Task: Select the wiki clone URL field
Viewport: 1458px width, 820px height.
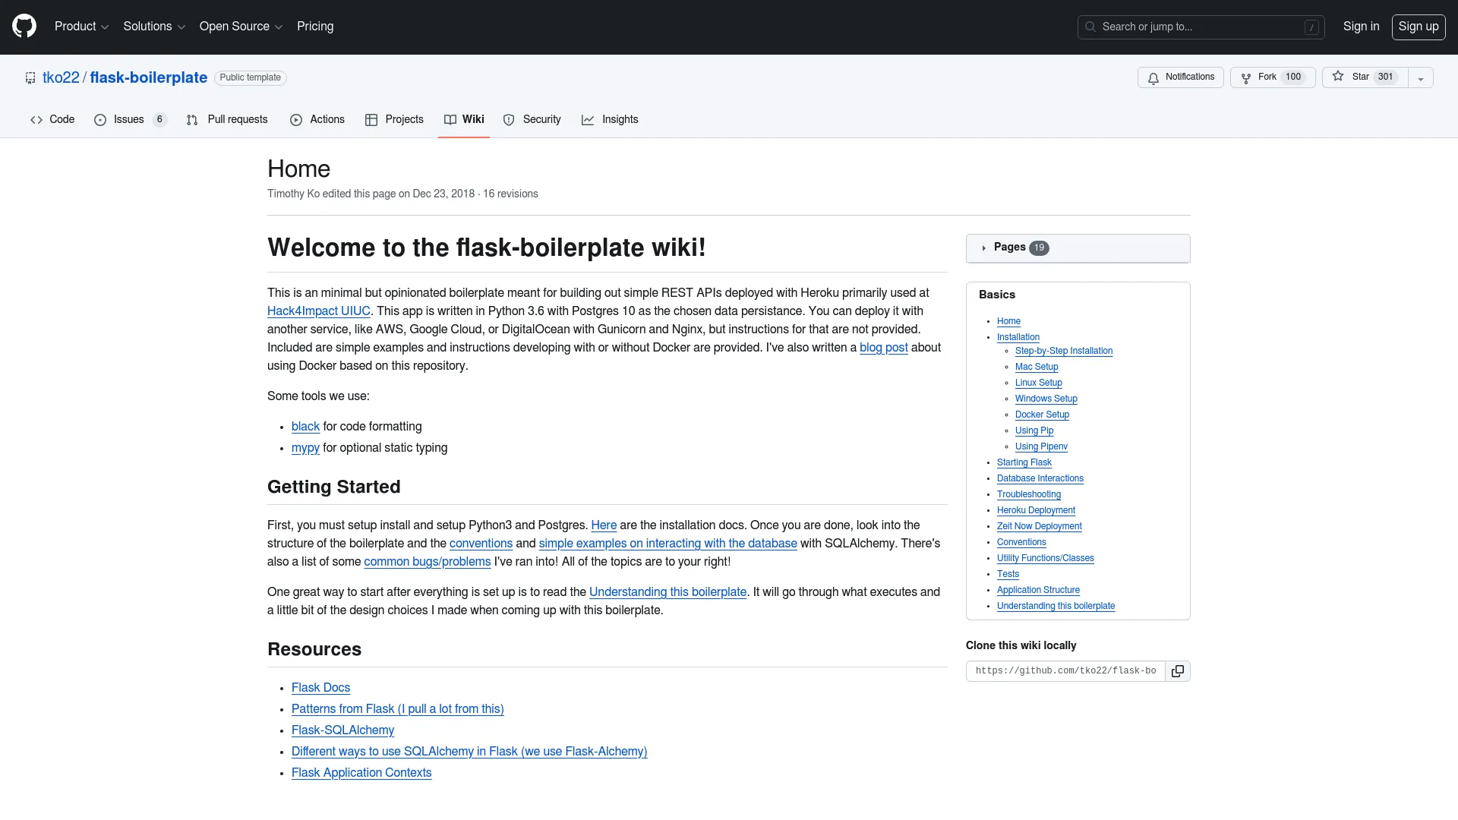Action: 1066,671
